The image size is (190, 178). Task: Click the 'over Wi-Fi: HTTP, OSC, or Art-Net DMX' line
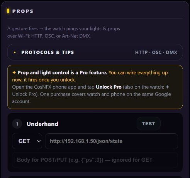pyautogui.click(x=49, y=36)
